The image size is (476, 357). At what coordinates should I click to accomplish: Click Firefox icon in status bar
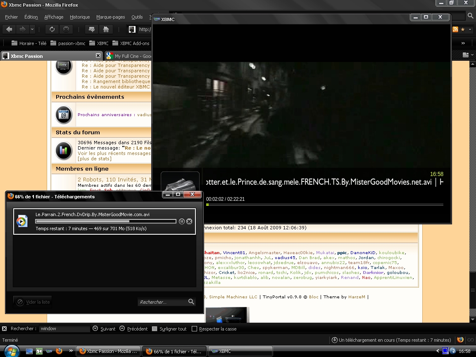(x=461, y=340)
